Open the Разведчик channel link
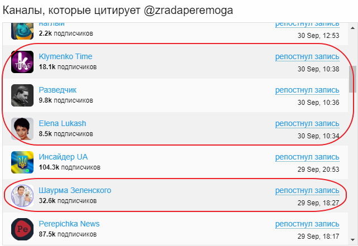The height and width of the screenshot is (246, 358). click(x=58, y=90)
